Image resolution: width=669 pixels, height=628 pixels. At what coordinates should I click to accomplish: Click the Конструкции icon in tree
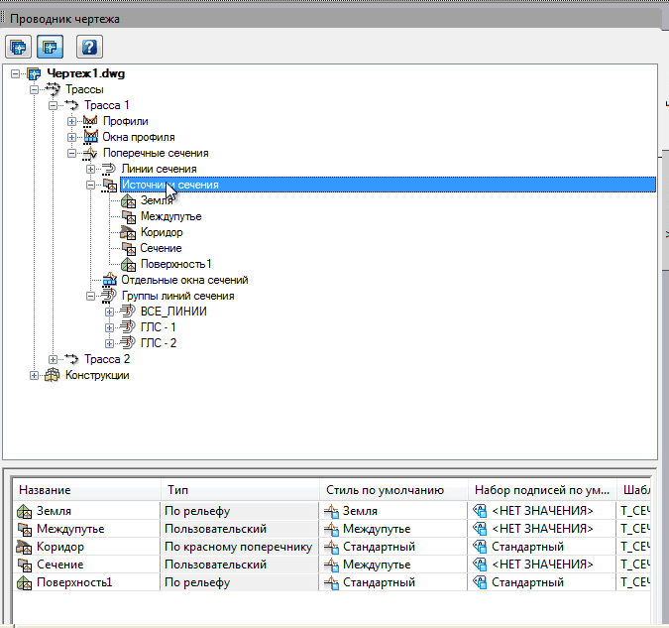pos(53,375)
